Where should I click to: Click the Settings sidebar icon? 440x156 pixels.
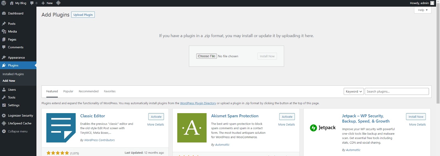click(x=4, y=105)
